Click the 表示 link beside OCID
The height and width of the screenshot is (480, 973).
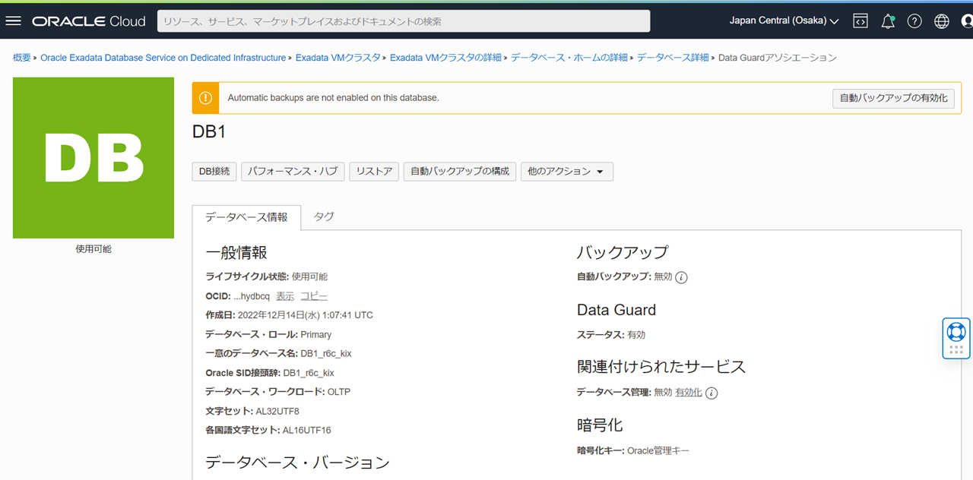[285, 296]
